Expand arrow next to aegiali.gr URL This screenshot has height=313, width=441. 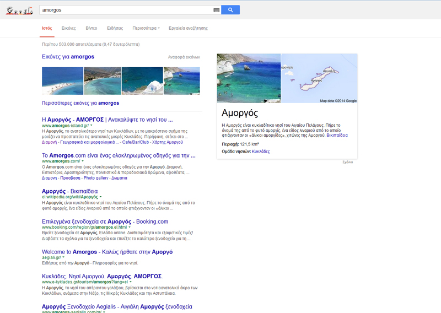click(x=63, y=257)
